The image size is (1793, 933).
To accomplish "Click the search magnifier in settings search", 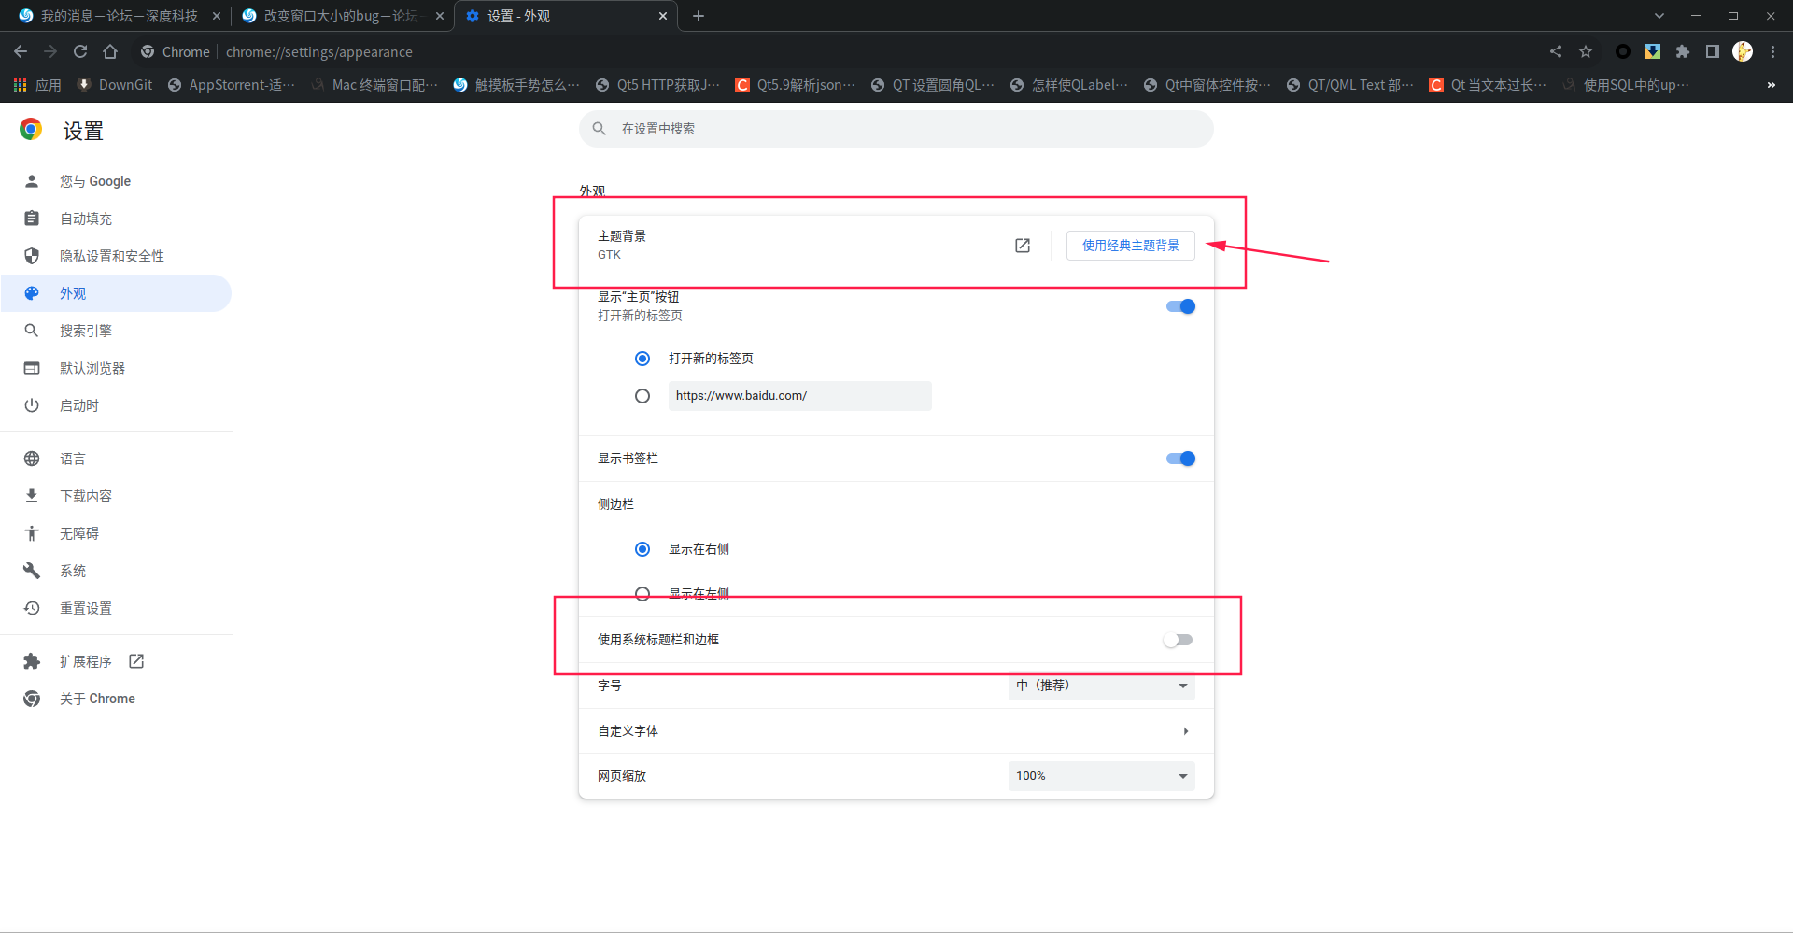I will tap(599, 129).
